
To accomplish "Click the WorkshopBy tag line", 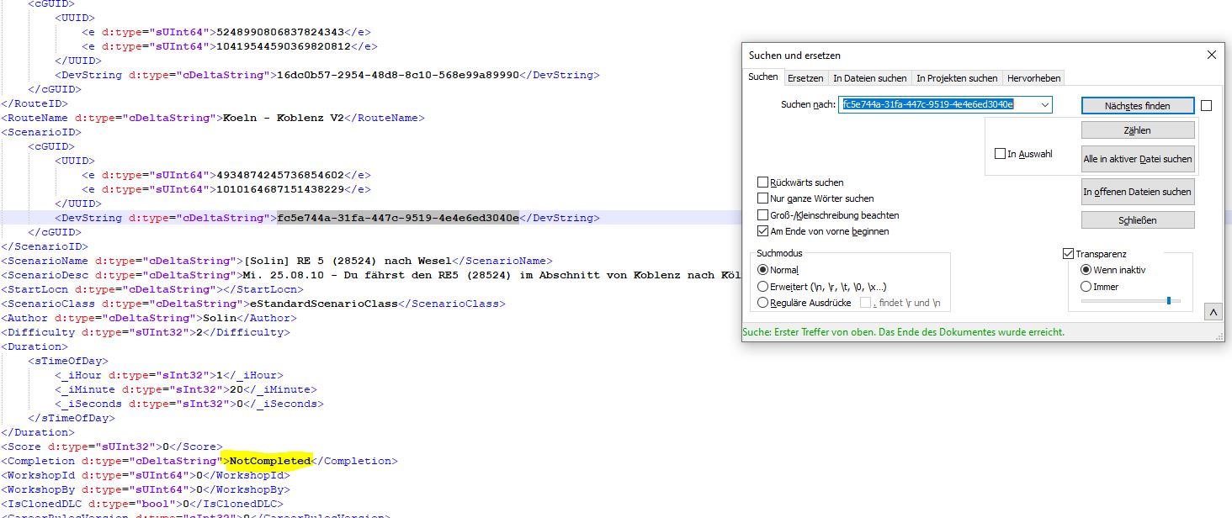I will tap(146, 489).
